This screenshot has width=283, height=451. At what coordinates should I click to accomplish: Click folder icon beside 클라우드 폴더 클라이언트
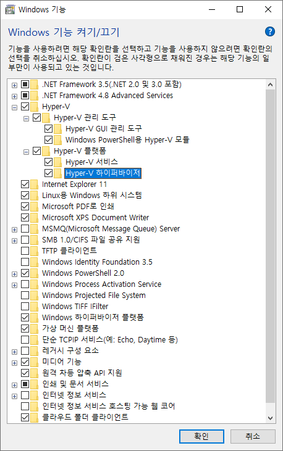tap(35, 417)
